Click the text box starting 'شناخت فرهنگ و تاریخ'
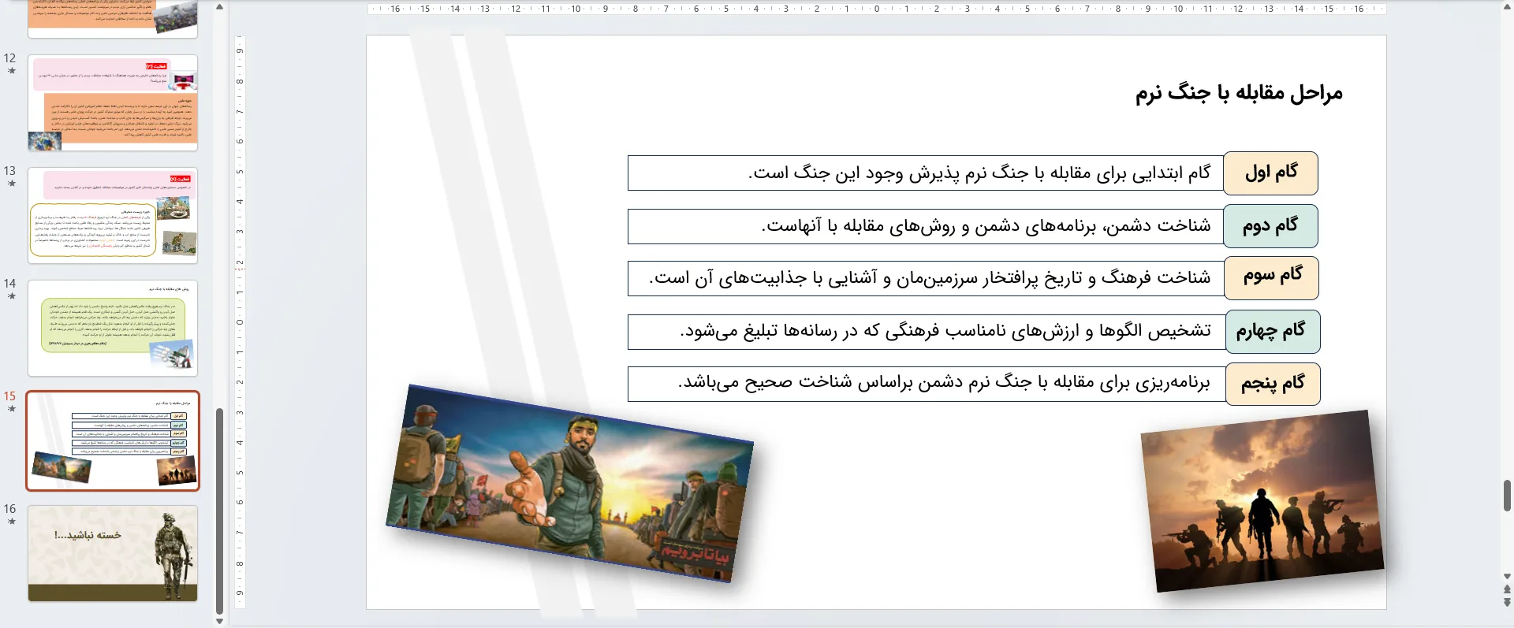The height and width of the screenshot is (628, 1514). [927, 278]
